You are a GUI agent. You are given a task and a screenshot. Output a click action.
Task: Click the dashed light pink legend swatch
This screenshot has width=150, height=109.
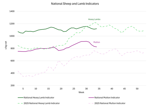91,103
